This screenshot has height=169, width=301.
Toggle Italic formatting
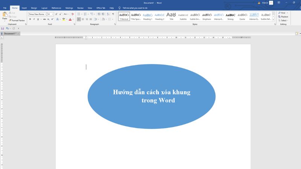point(34,19)
